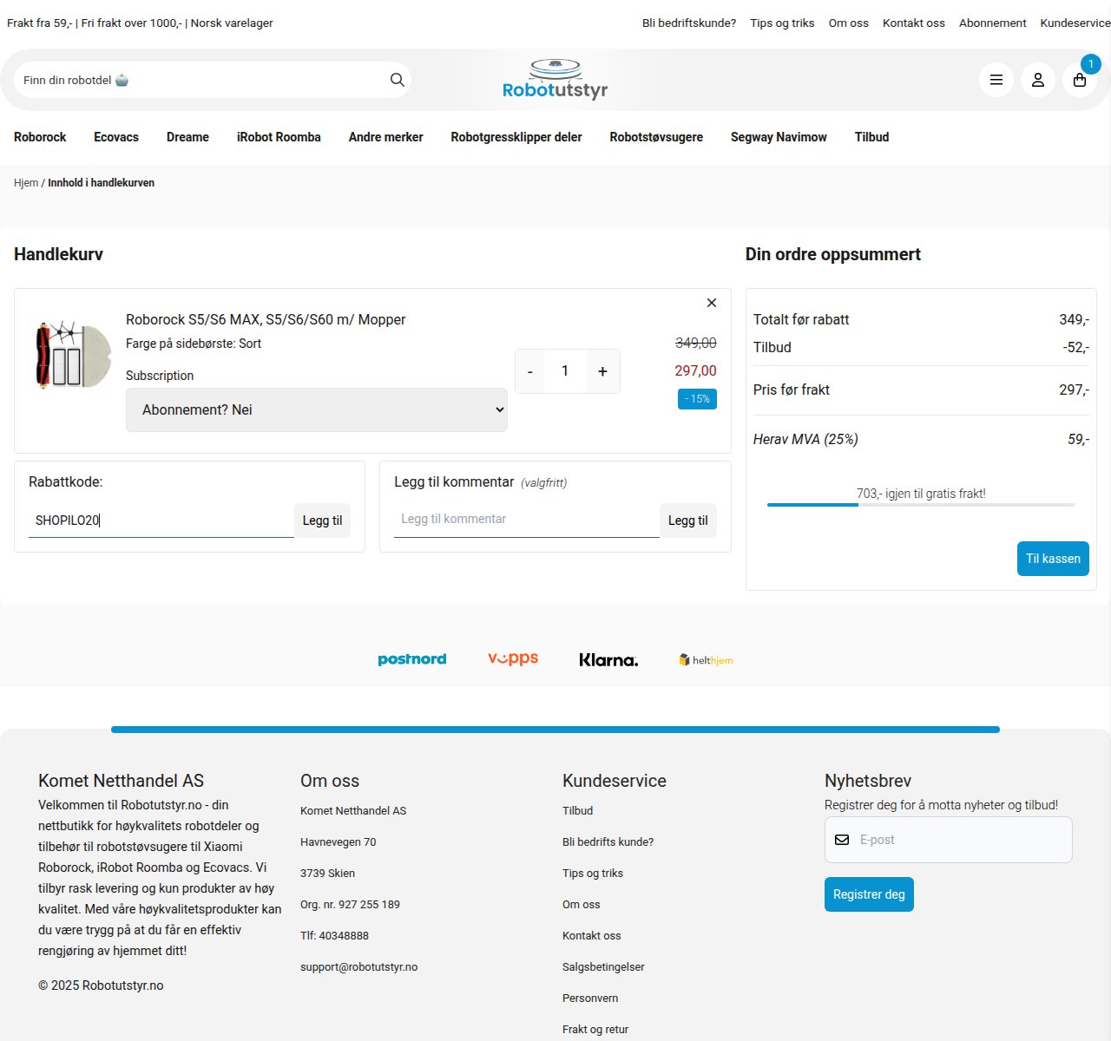Viewport: 1111px width, 1041px height.
Task: Apply discount code with Legg til
Action: point(322,520)
